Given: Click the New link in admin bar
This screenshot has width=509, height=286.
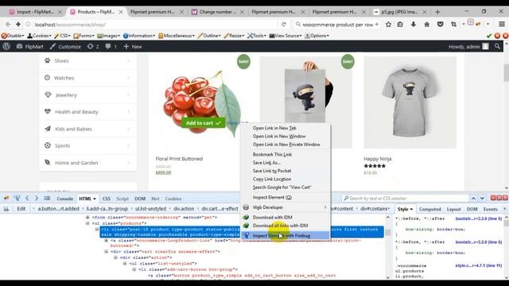Looking at the screenshot, I should coord(133,47).
